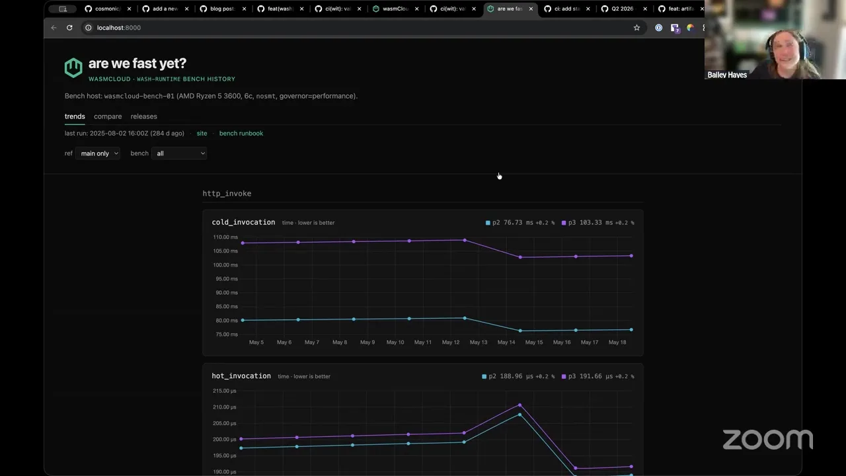Click the multicolor circle extension icon
This screenshot has height=476, width=846.
tap(690, 28)
